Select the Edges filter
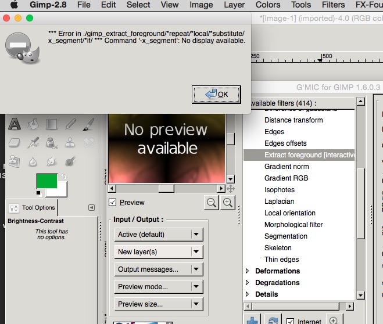This screenshot has width=383, height=324. click(x=274, y=132)
